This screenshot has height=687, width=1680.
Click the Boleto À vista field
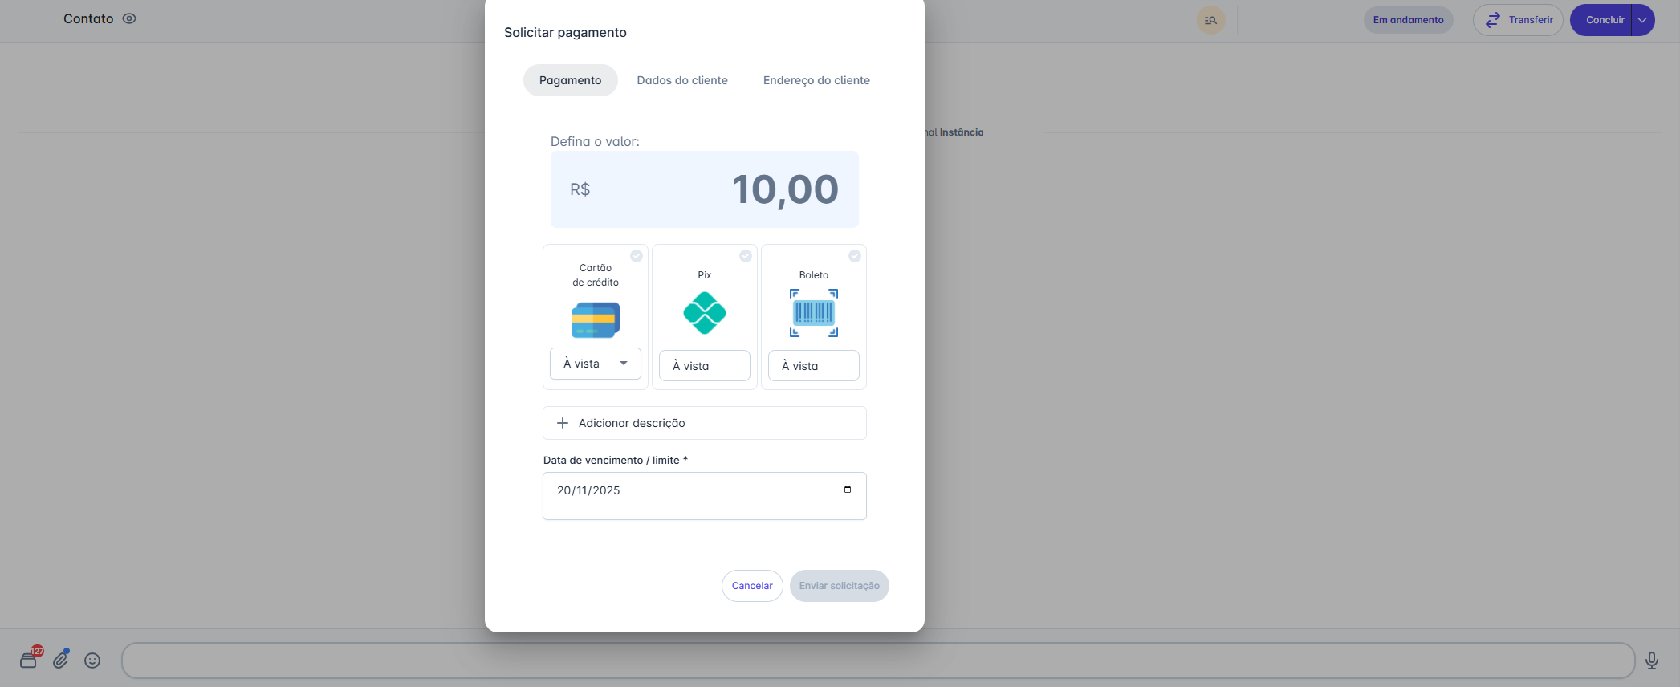click(814, 366)
